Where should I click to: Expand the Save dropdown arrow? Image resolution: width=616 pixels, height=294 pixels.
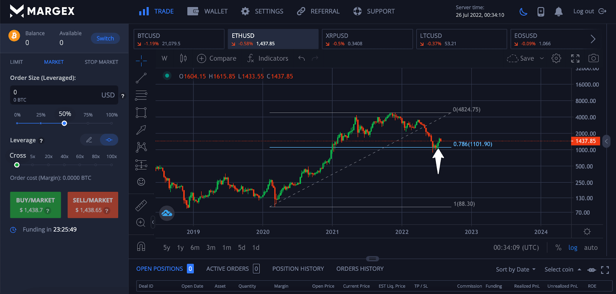point(542,58)
